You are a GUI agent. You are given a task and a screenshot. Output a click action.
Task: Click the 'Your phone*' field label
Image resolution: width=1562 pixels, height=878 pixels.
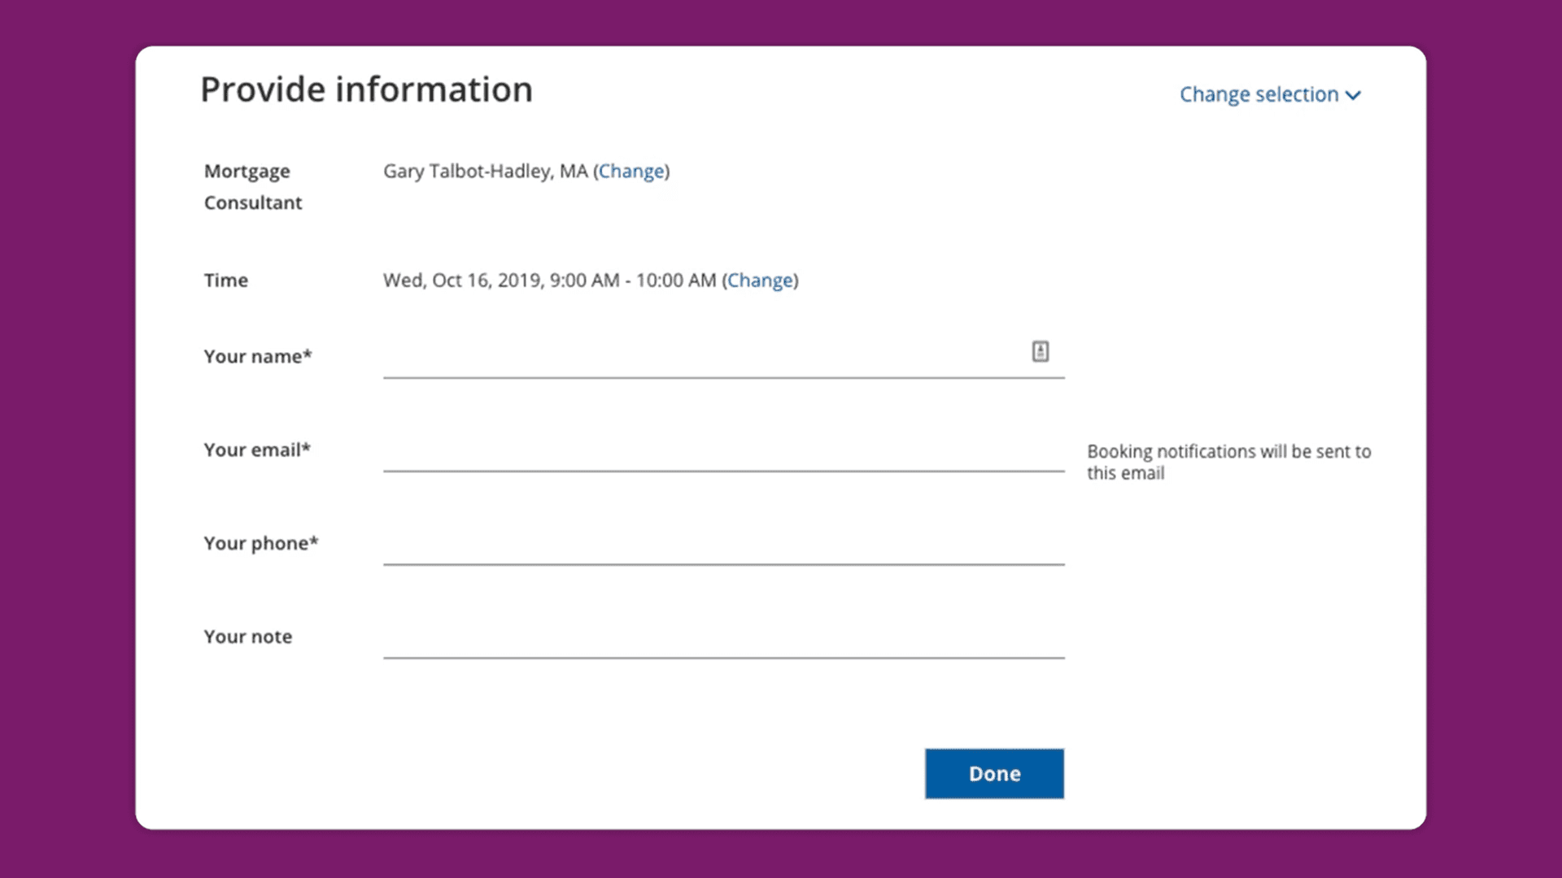pos(261,543)
